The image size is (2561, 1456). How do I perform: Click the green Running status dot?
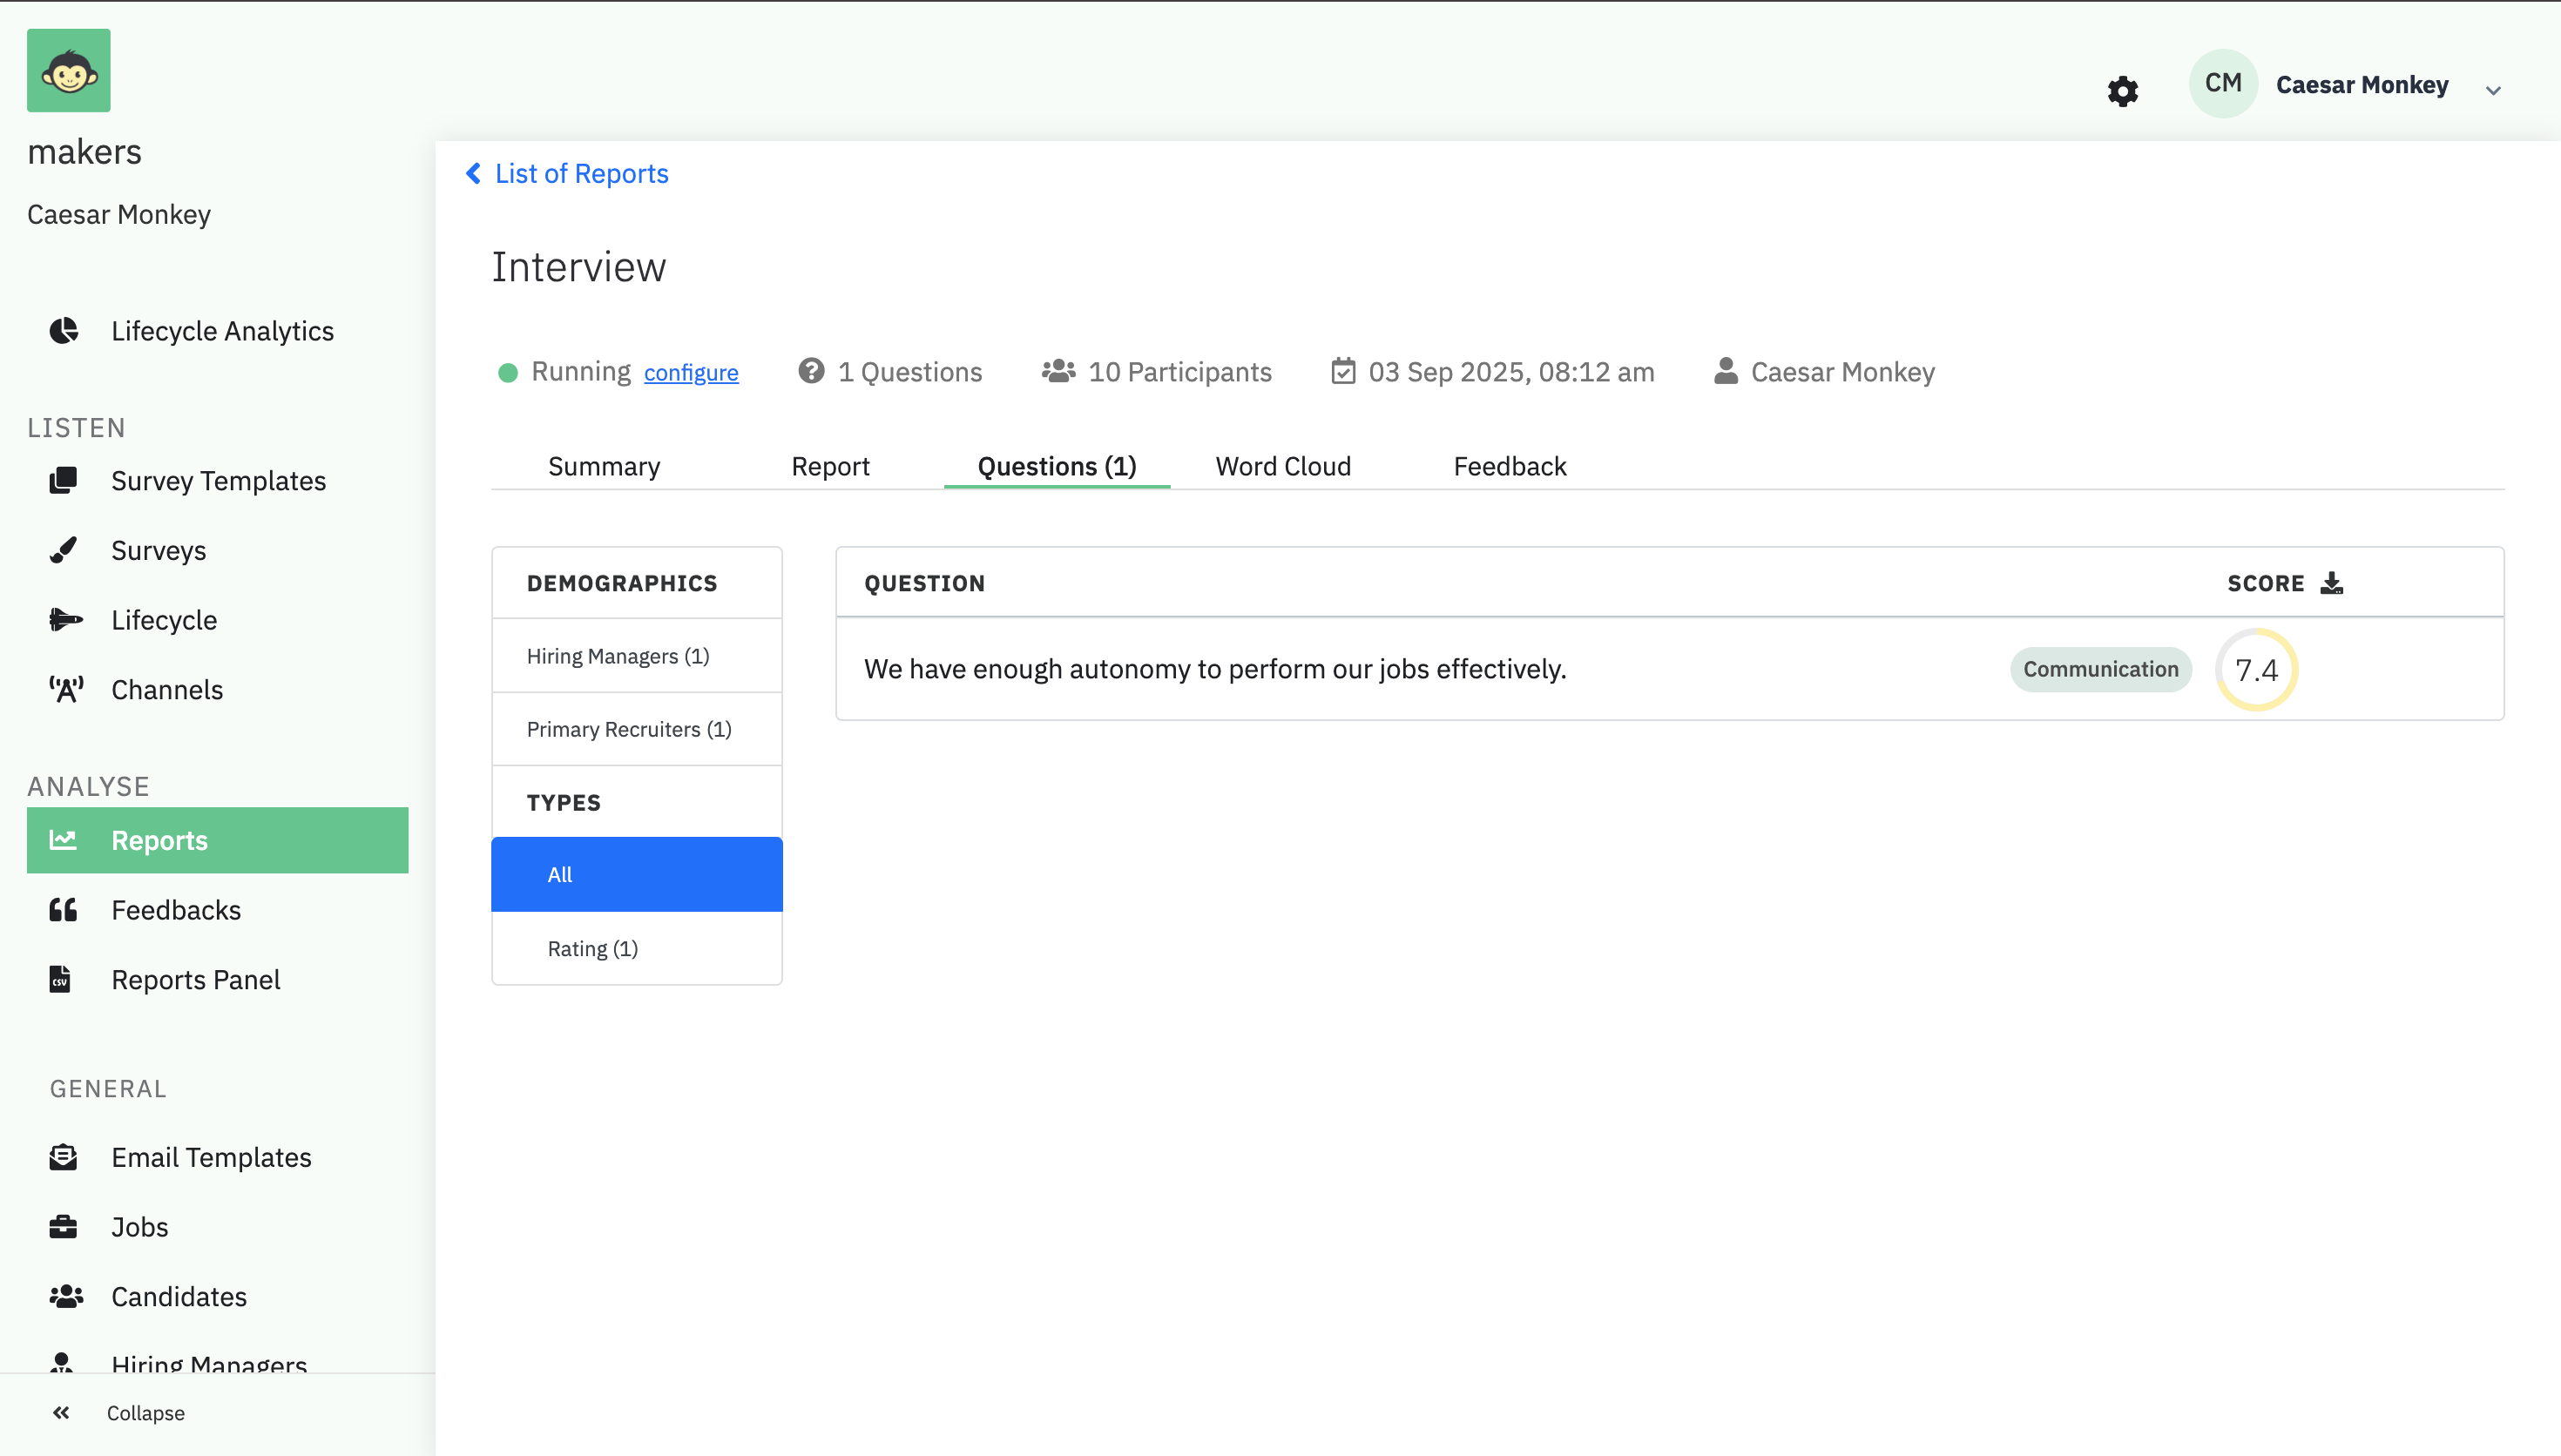coord(508,373)
